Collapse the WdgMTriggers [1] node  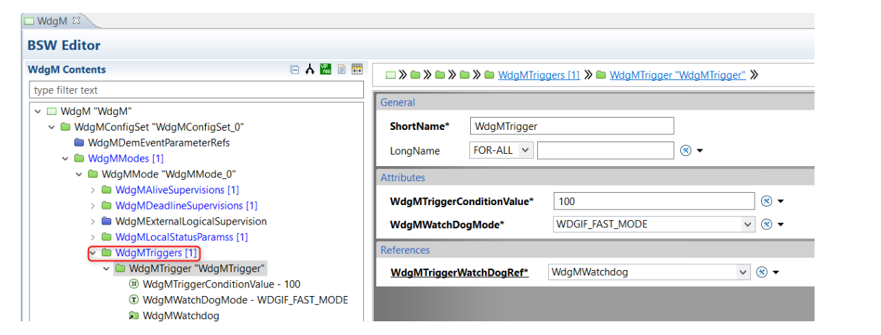tap(92, 253)
